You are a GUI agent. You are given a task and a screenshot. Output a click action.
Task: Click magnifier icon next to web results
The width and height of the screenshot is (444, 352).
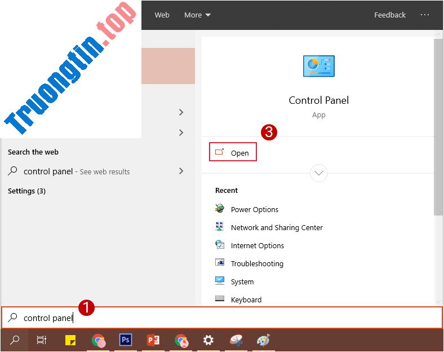[12, 171]
